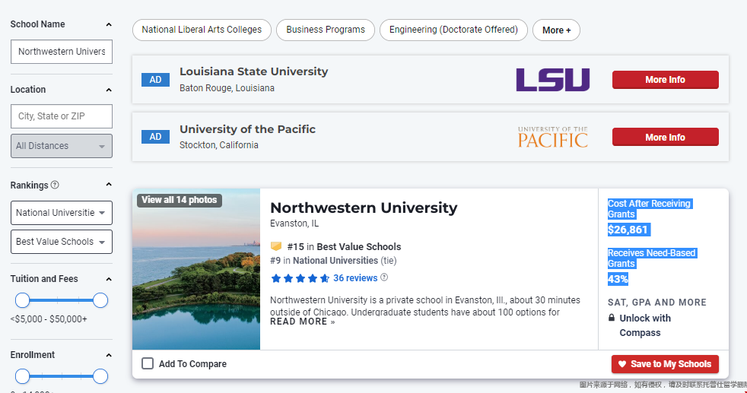Click the AD badge for Louisiana State University
Viewport: 747px width, 393px height.
(155, 80)
